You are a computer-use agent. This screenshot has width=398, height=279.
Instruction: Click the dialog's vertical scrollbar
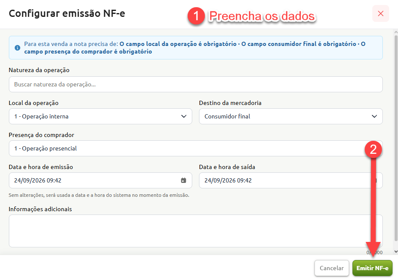(396, 138)
